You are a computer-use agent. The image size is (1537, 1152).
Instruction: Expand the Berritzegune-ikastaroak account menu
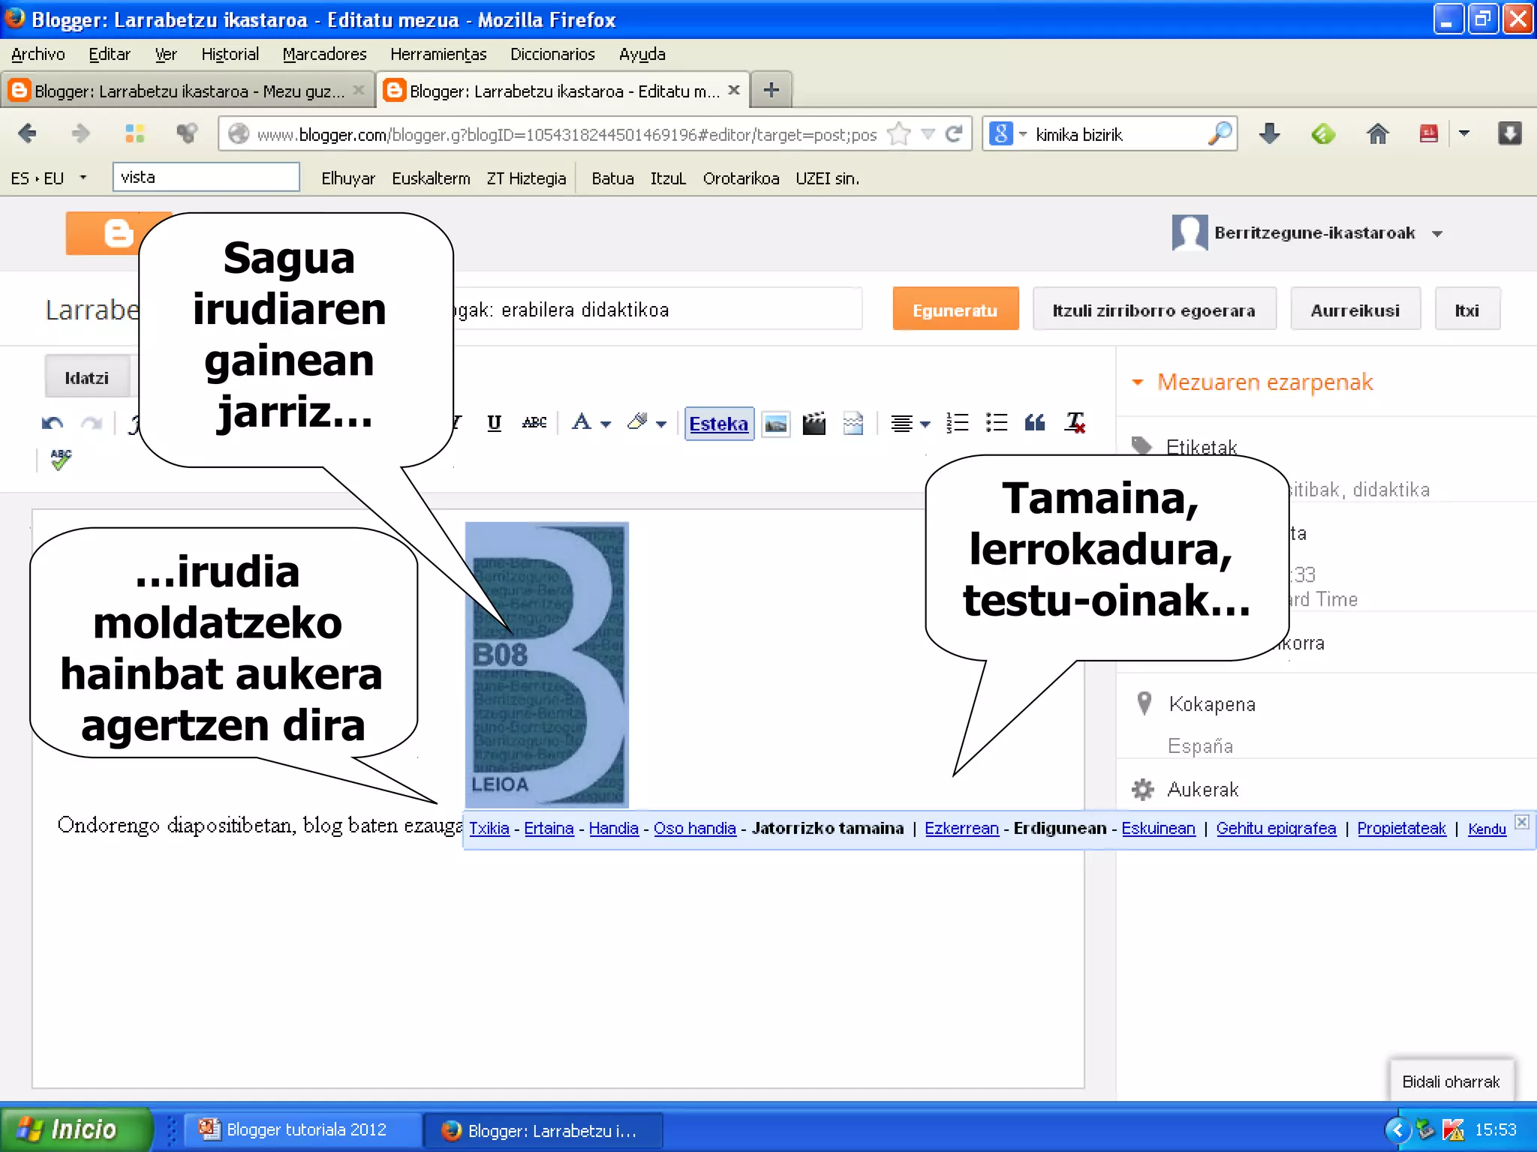point(1437,233)
